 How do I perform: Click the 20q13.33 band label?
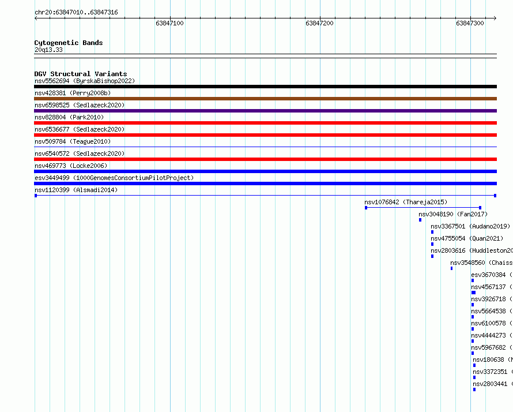tap(48, 50)
